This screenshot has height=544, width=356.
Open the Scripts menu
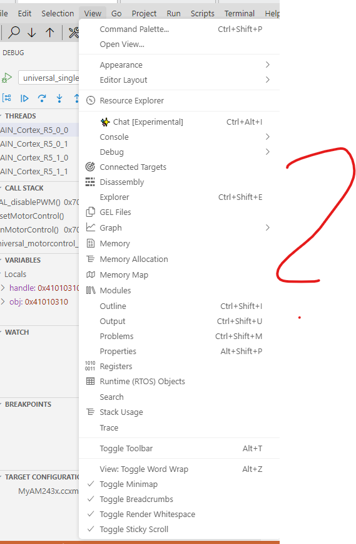pyautogui.click(x=203, y=14)
